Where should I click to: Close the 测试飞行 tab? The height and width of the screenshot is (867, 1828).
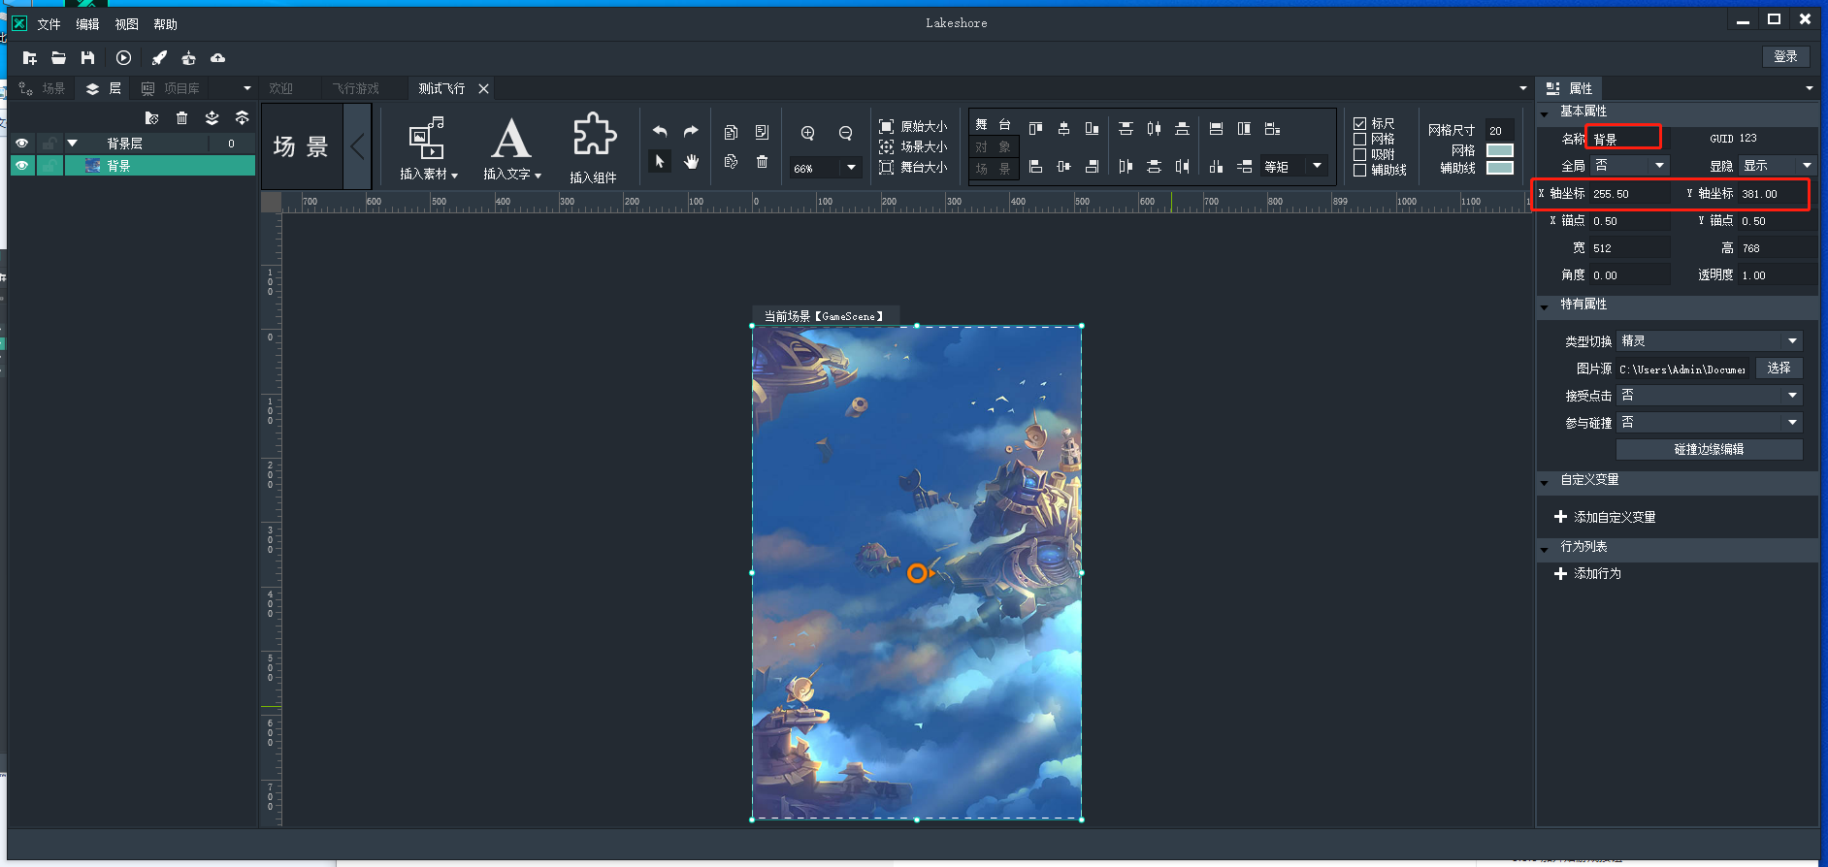(x=483, y=88)
